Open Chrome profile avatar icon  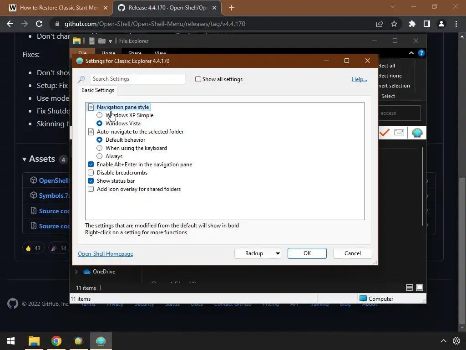point(441,24)
